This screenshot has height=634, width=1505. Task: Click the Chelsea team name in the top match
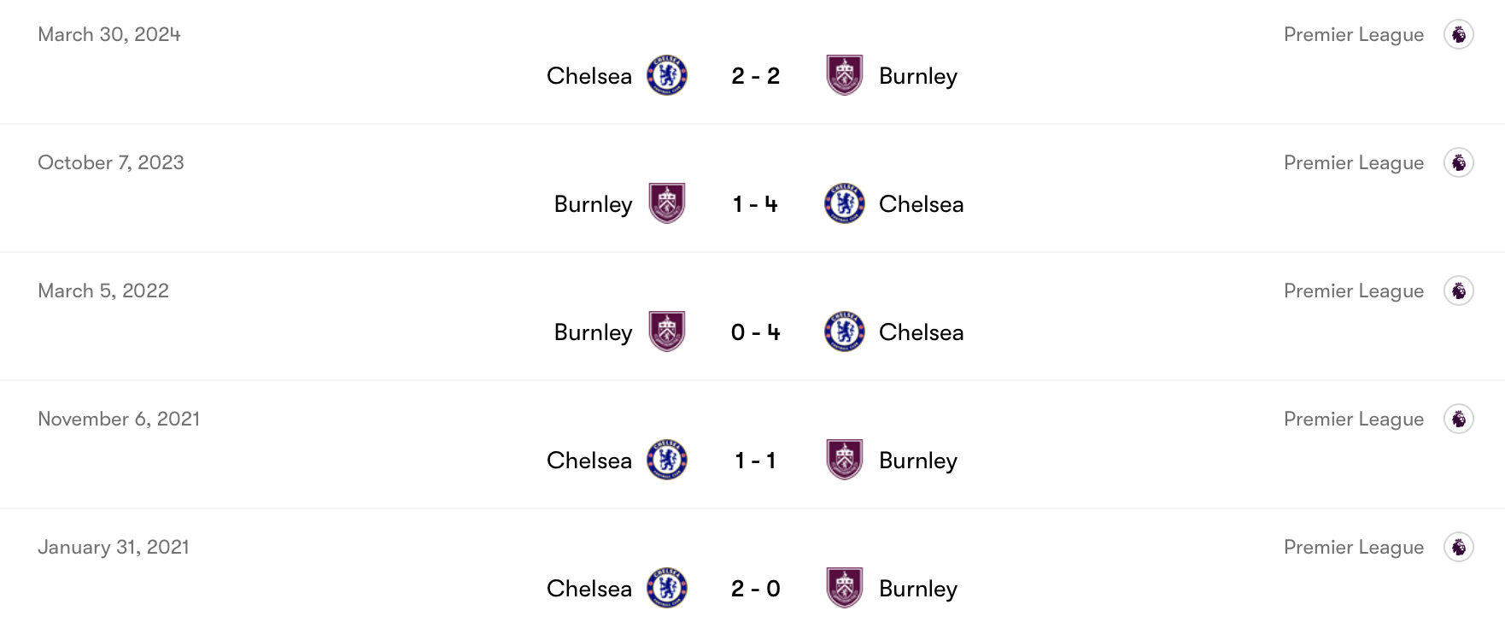[x=589, y=74]
